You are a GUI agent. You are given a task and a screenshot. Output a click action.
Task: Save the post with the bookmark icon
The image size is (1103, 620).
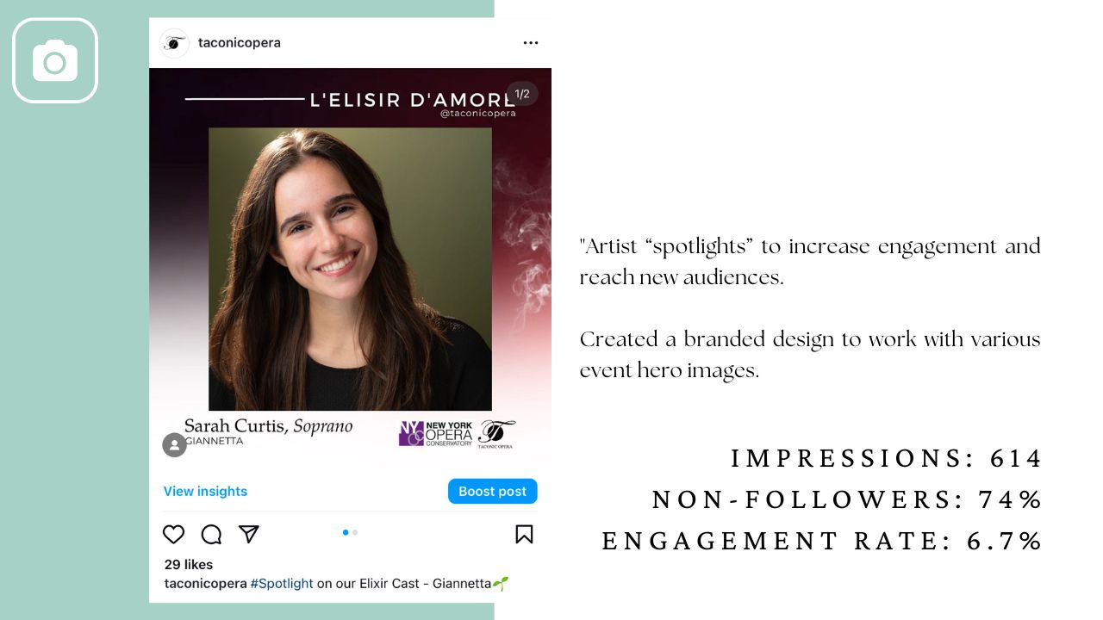(524, 535)
